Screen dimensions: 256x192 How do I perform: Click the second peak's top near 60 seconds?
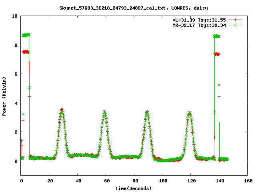[104, 112]
